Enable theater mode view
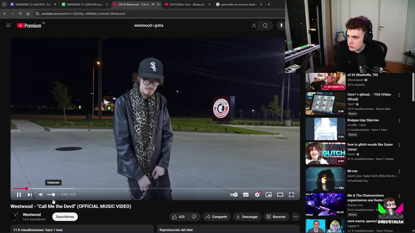Viewport: 415px width, 233px height. click(x=280, y=194)
